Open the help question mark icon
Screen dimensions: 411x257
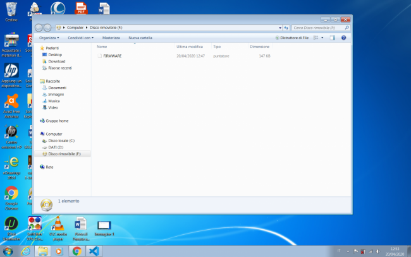coord(343,38)
